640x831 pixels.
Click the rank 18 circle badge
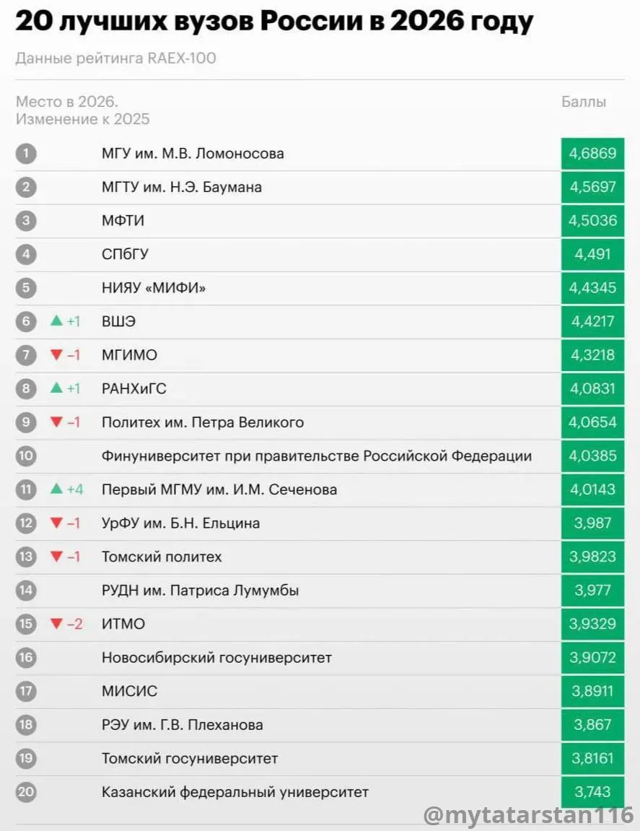pyautogui.click(x=26, y=724)
